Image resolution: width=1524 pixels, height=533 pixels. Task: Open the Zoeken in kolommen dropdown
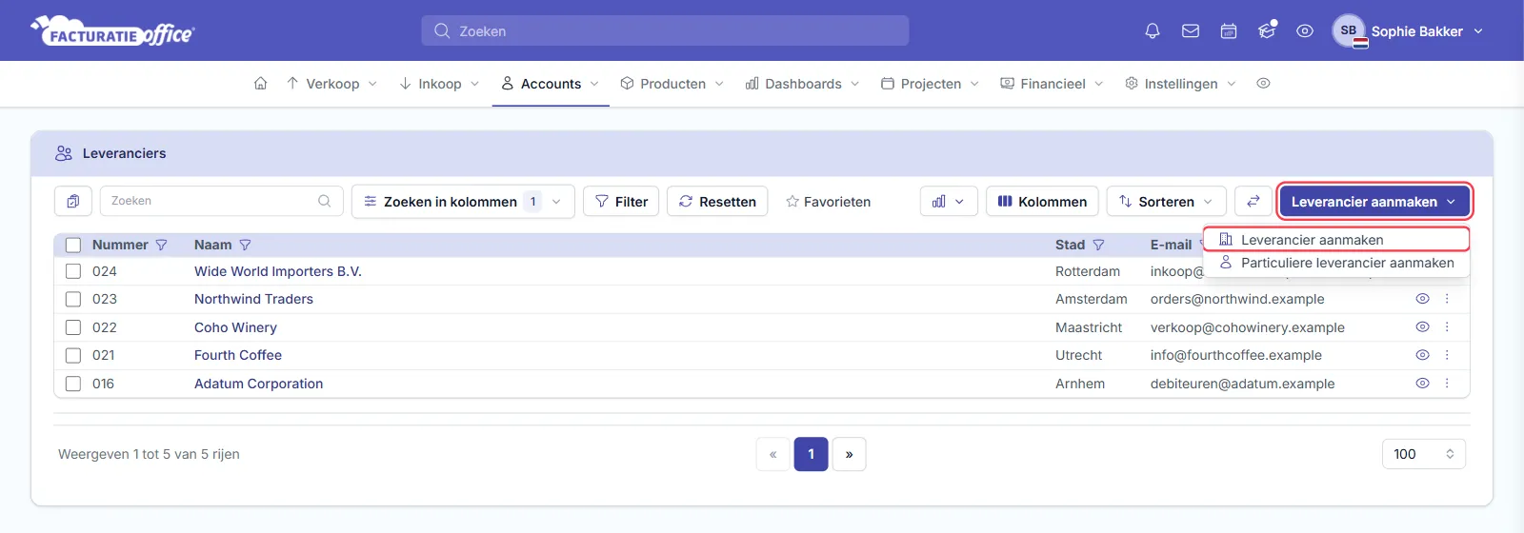tap(463, 202)
